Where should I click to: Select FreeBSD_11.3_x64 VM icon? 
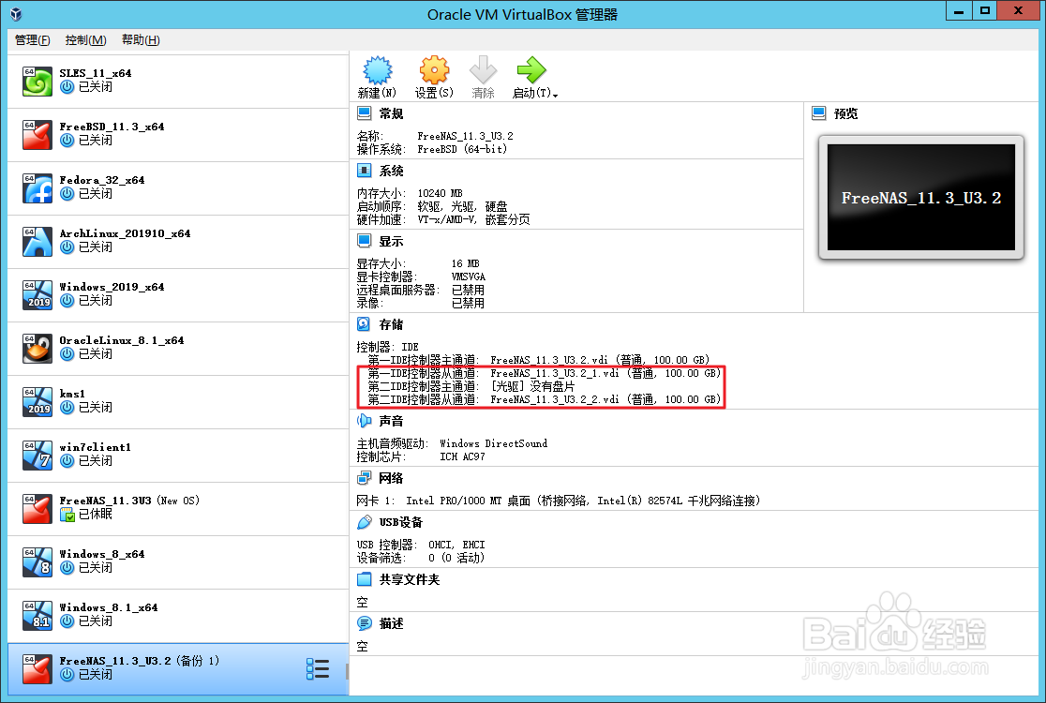pyautogui.click(x=37, y=135)
